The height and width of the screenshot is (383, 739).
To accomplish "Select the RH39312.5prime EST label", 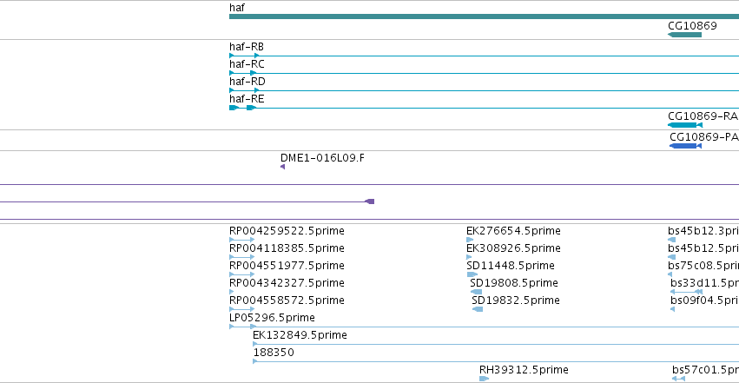I will point(524,370).
